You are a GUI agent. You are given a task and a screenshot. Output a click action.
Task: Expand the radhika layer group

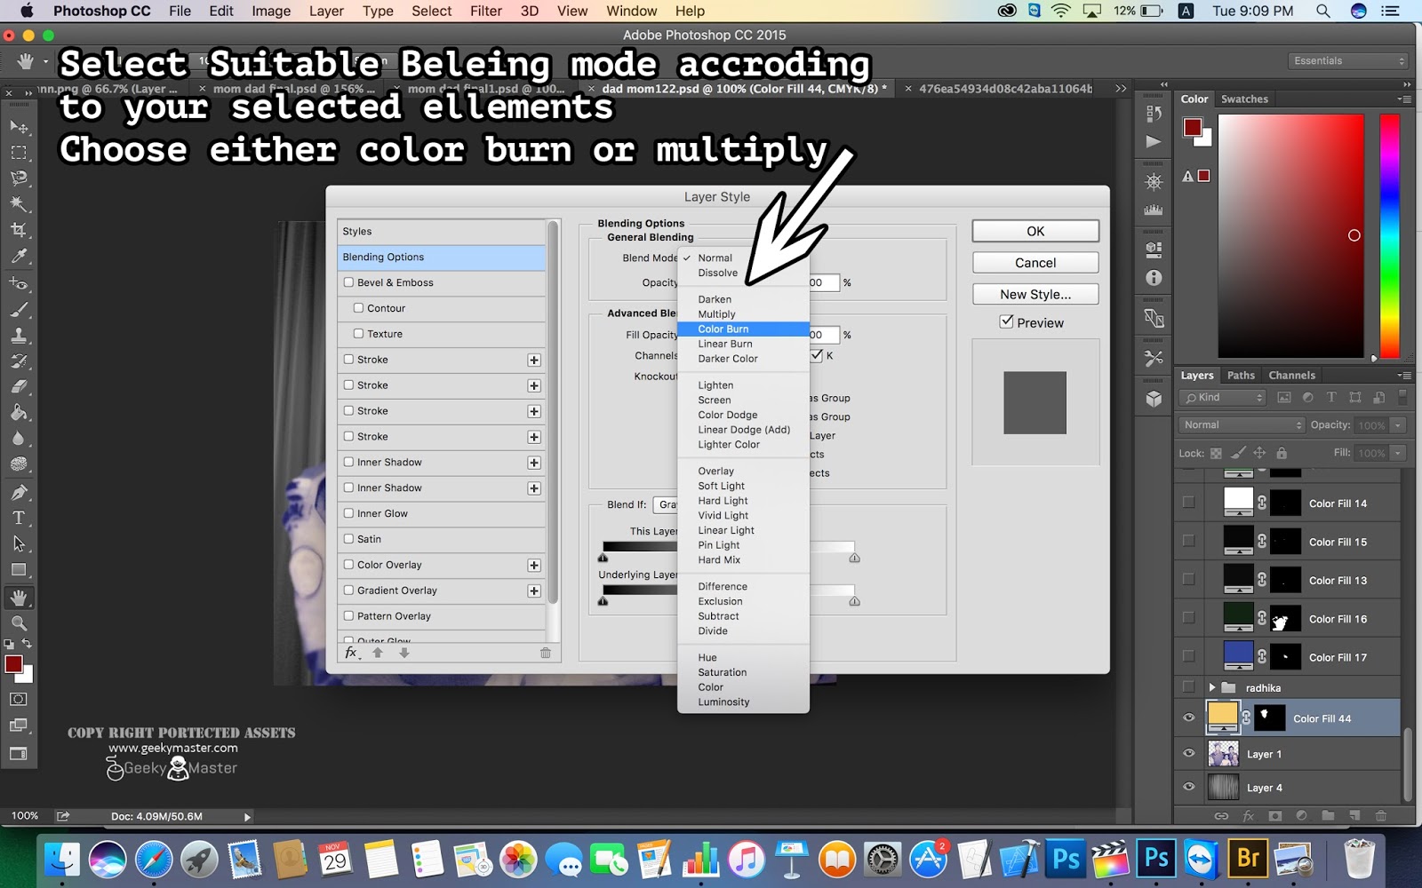click(x=1211, y=687)
